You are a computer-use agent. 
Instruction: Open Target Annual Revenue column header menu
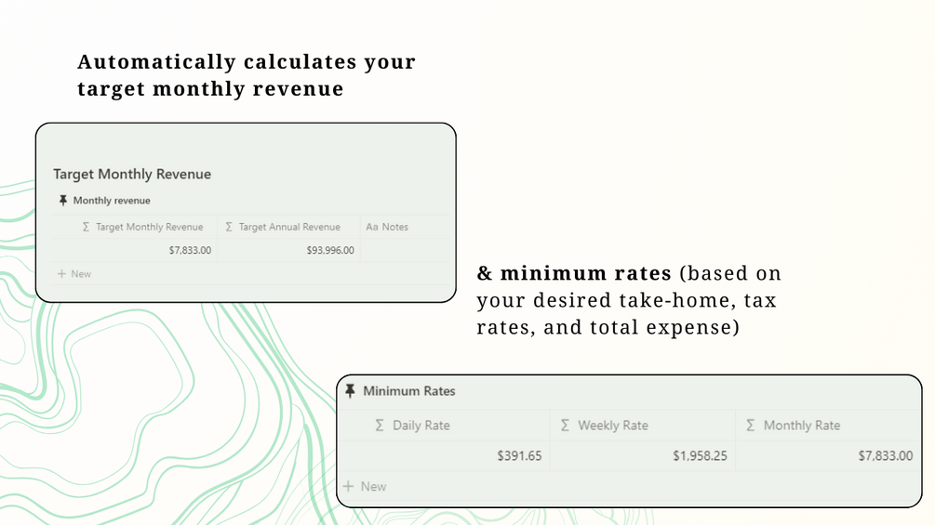pos(289,227)
